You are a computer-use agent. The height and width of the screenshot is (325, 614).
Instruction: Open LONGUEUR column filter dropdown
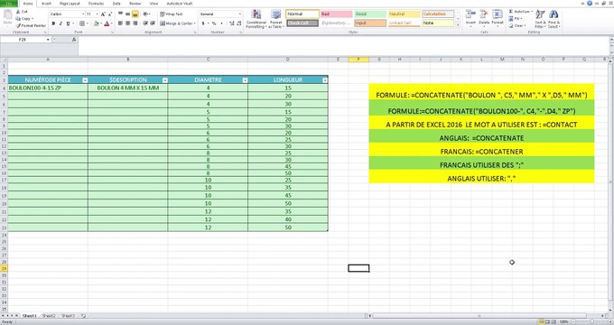[325, 80]
